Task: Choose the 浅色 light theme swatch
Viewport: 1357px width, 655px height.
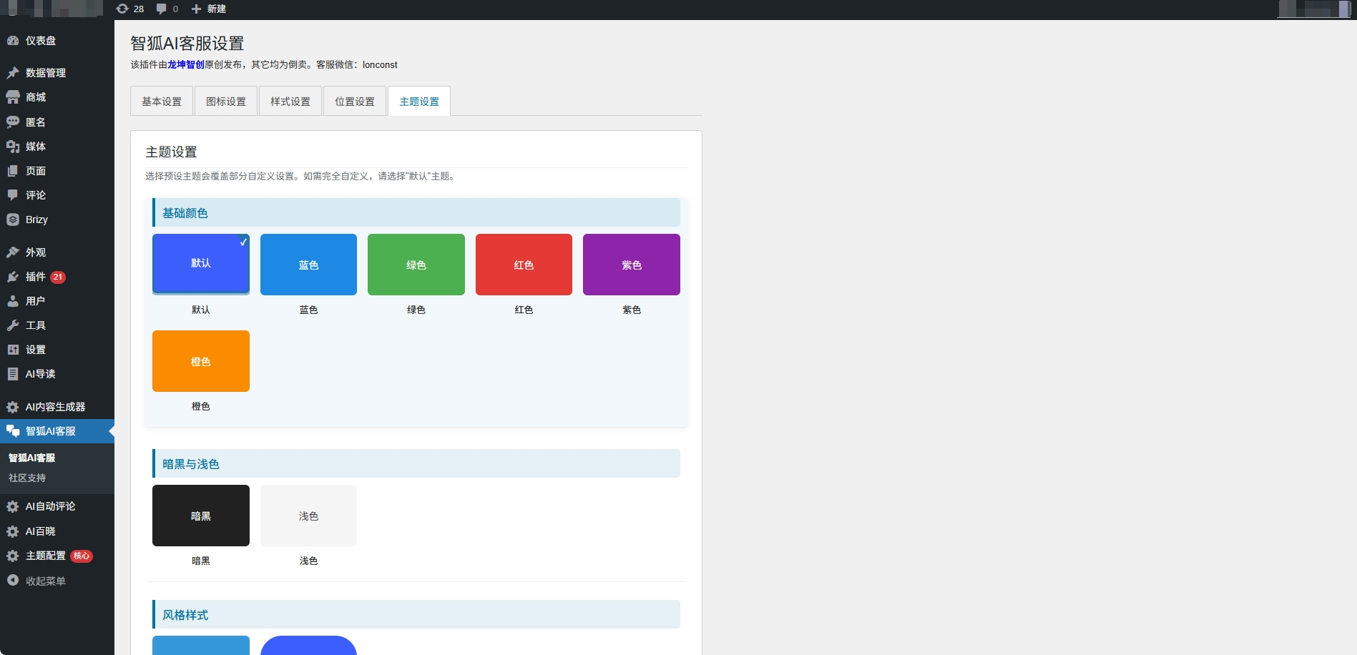Action: pos(308,516)
